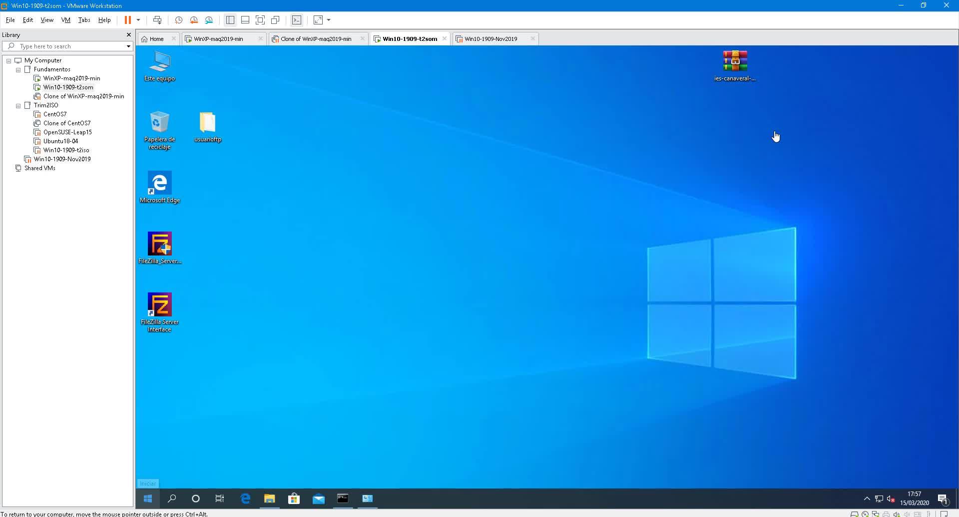Select Win10-1909-Nov2019 in the Library tree

[x=62, y=159]
